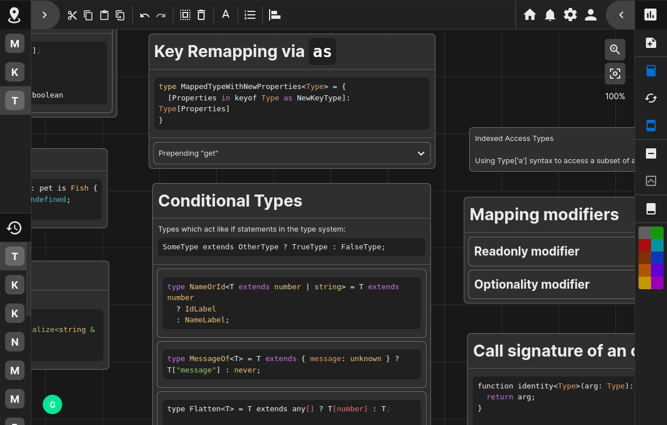
Task: Click the Conditional Types card heading
Action: pos(230,201)
